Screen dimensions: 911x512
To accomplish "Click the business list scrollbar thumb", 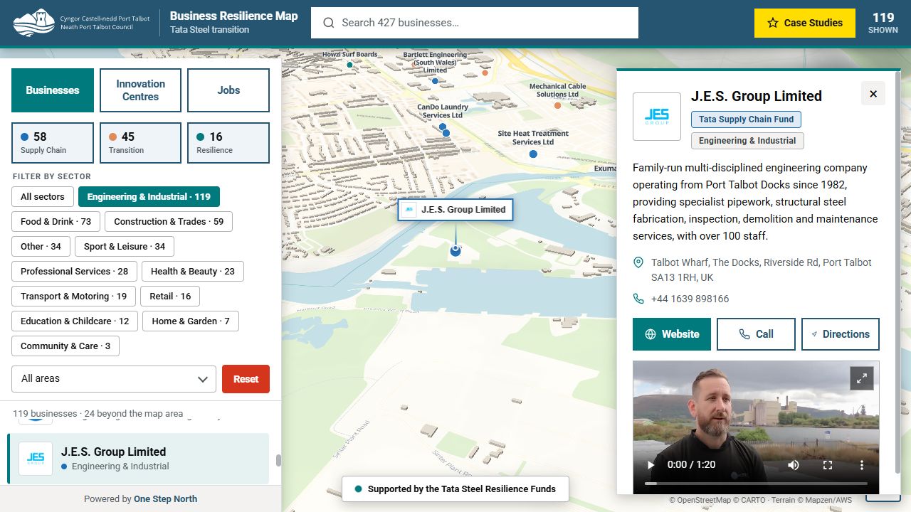I will [x=278, y=460].
